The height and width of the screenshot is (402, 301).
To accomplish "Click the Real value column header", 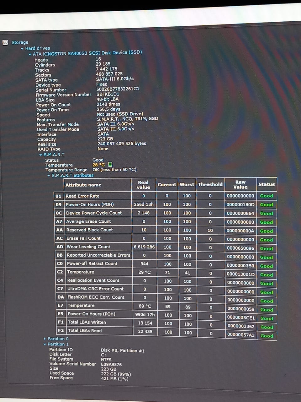I will click(143, 185).
